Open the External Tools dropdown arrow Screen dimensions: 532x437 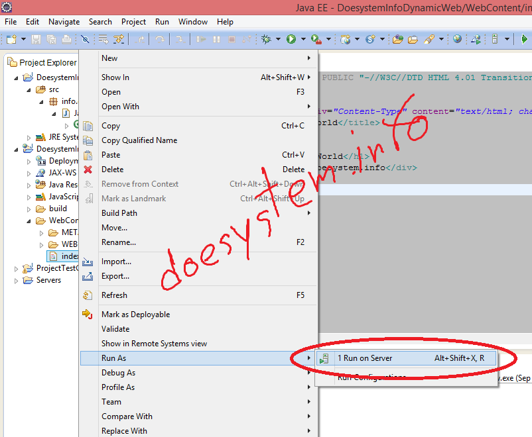[x=328, y=39]
